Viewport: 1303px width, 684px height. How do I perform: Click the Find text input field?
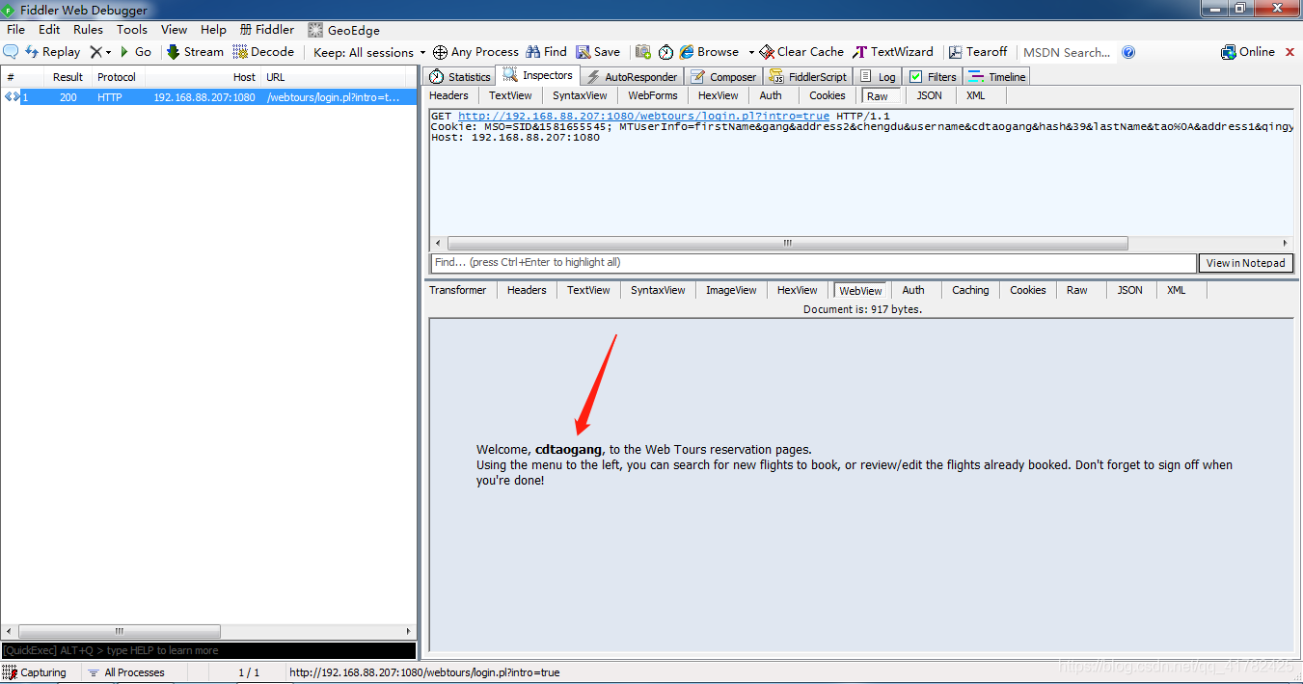pyautogui.click(x=813, y=263)
